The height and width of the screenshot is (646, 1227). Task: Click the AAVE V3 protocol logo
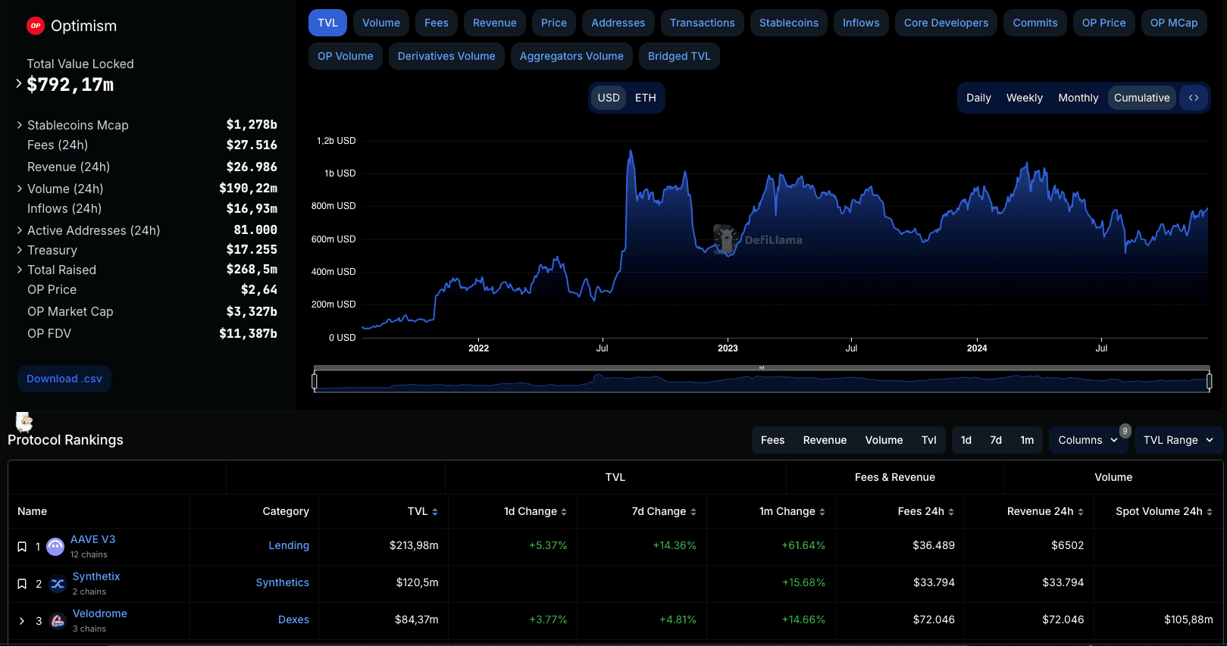click(x=55, y=547)
